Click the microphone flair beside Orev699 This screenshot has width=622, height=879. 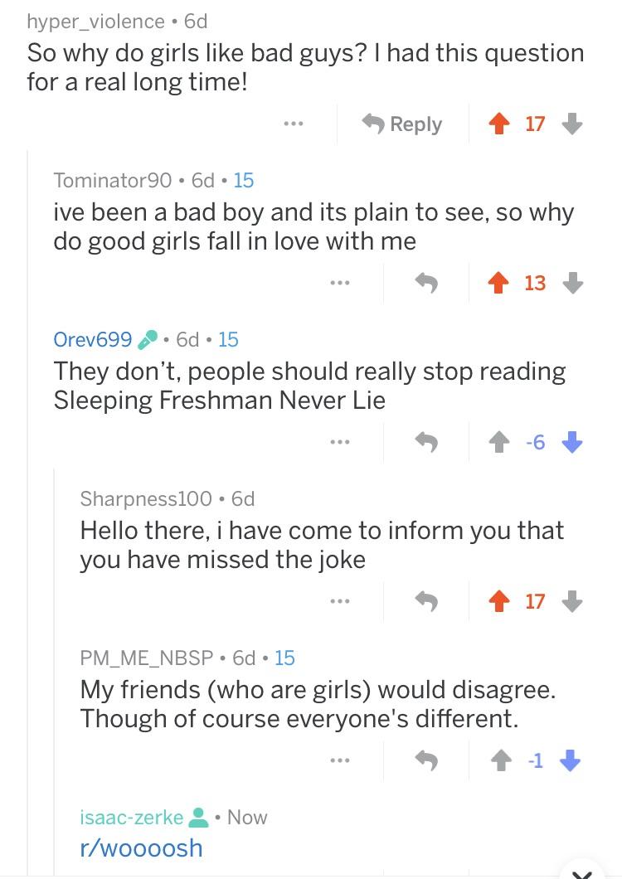(147, 339)
